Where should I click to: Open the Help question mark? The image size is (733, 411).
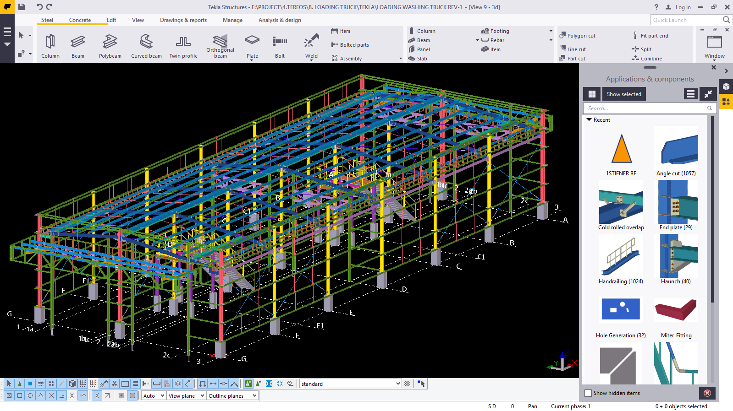click(656, 7)
